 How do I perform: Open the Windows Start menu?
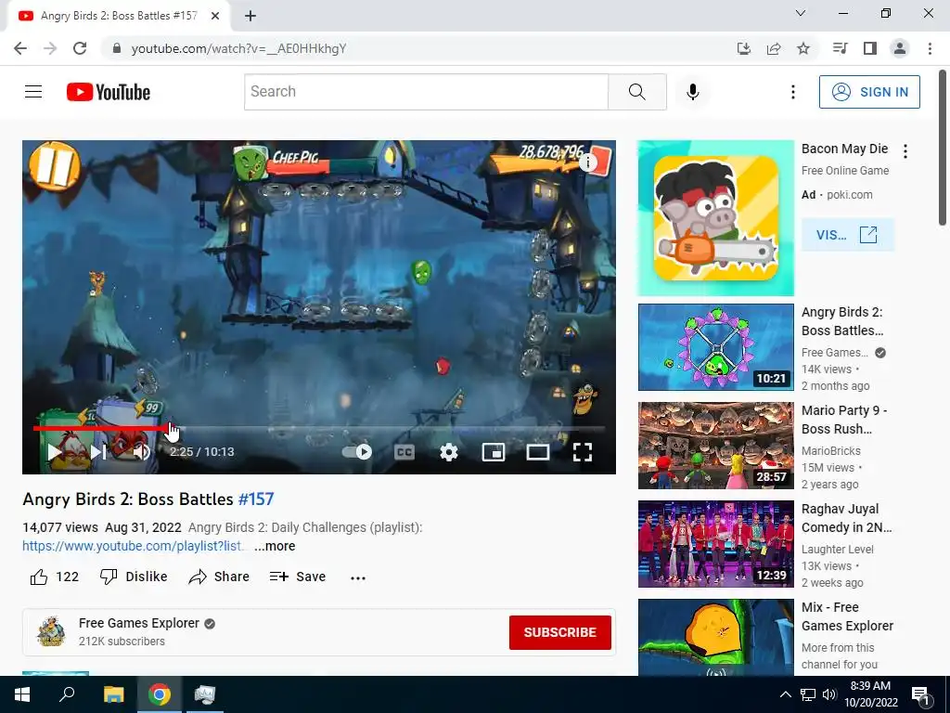[22, 694]
